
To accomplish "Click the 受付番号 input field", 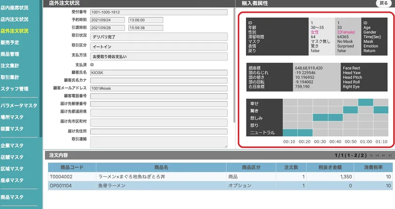I will [x=158, y=12].
